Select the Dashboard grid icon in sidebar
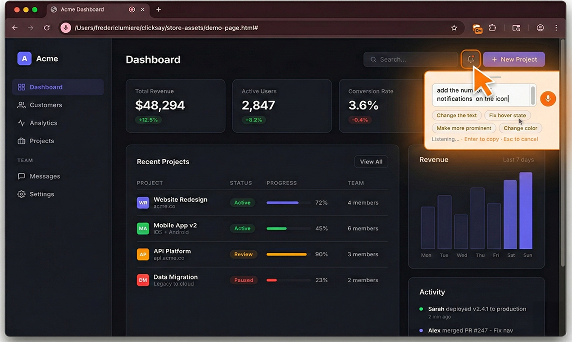Image resolution: width=572 pixels, height=342 pixels. click(21, 87)
